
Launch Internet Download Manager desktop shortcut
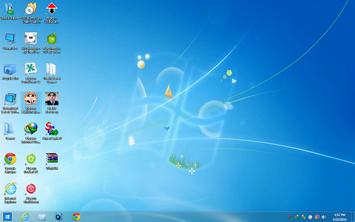tap(31, 133)
